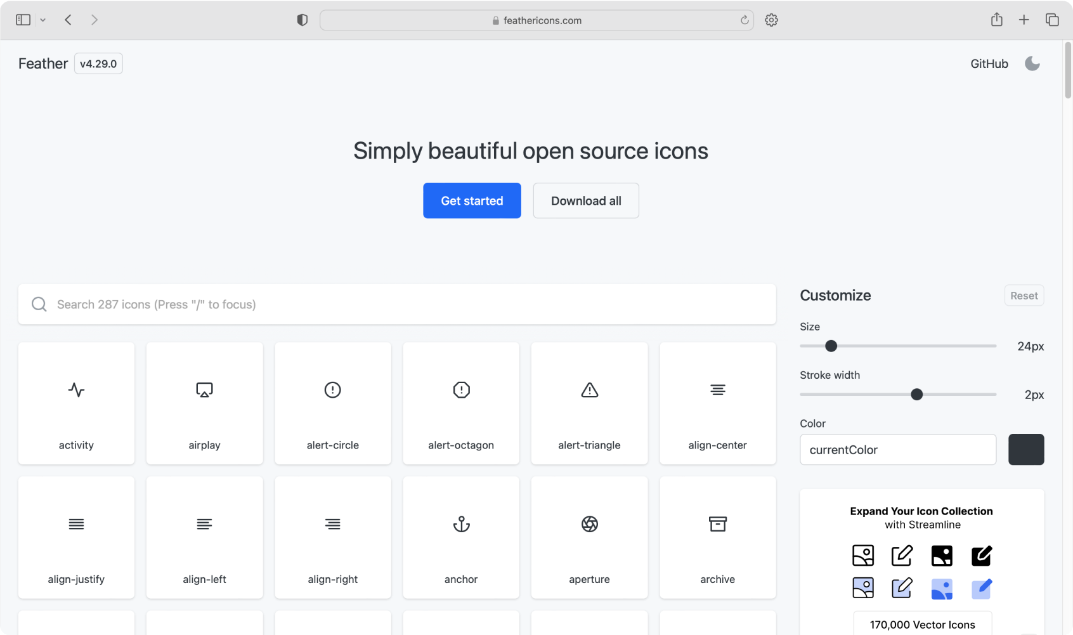Click Download all button
The image size is (1073, 635).
click(x=586, y=200)
